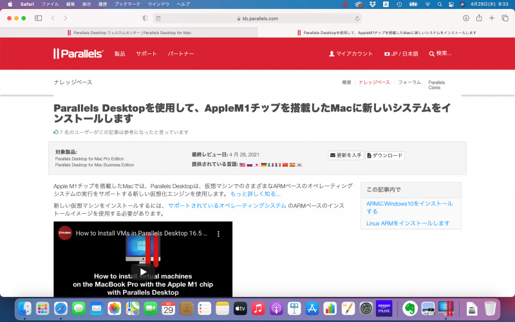
Task: Click the reader view icon in address bar
Action: [x=158, y=19]
